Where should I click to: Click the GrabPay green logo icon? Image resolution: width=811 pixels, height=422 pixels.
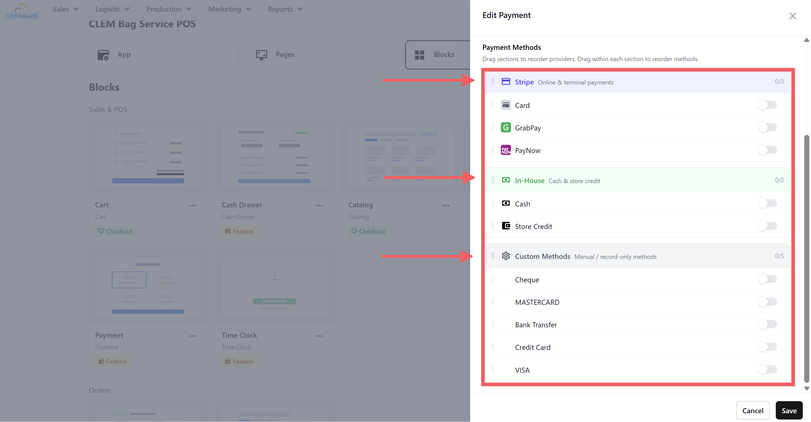(506, 128)
